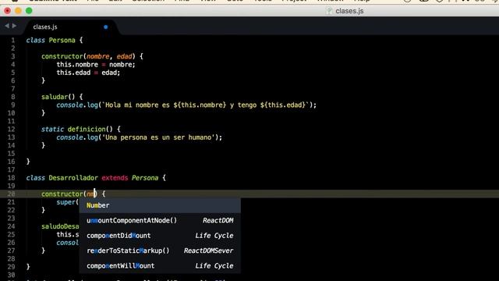The image size is (499, 281).
Task: Pick renderToStaticMarkup() autocomplete suggestion
Action: coord(160,251)
